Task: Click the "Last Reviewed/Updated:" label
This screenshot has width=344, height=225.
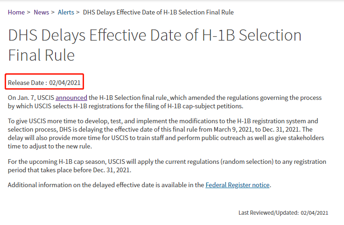Action: [x=268, y=213]
